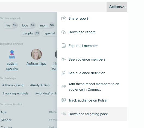Screen dimensions: 144x128
Task: Click the Pulsar track audience icon
Action: coord(64,100)
